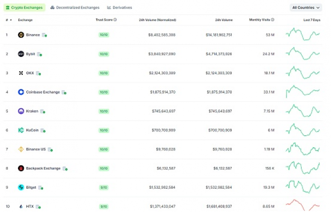
Task: Show the Trust Score info tooltip icon
Action: pos(115,19)
